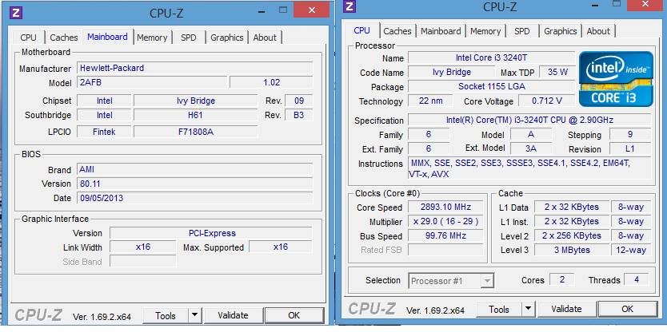Open the Processor #1 selection dropdown

pos(451,281)
